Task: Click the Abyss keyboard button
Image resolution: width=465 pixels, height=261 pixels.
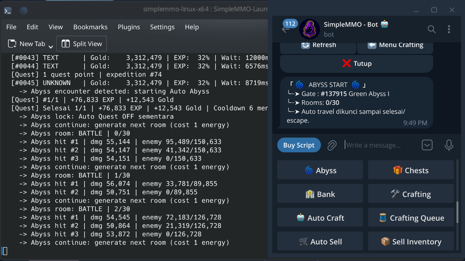Action: pos(320,170)
